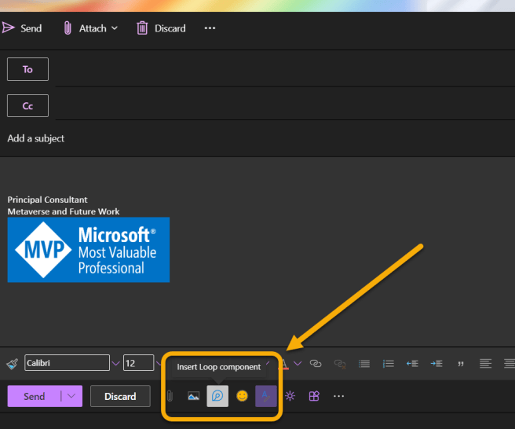Click the format painter brush icon
Screen dimensions: 515x429
point(12,364)
